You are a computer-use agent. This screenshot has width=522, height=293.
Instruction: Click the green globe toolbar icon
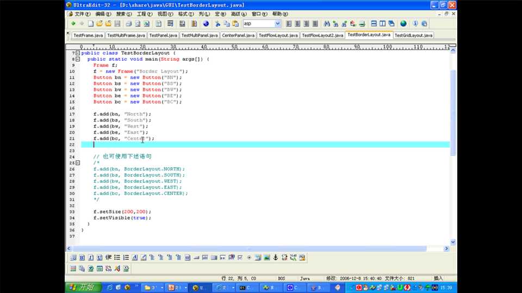(x=403, y=23)
